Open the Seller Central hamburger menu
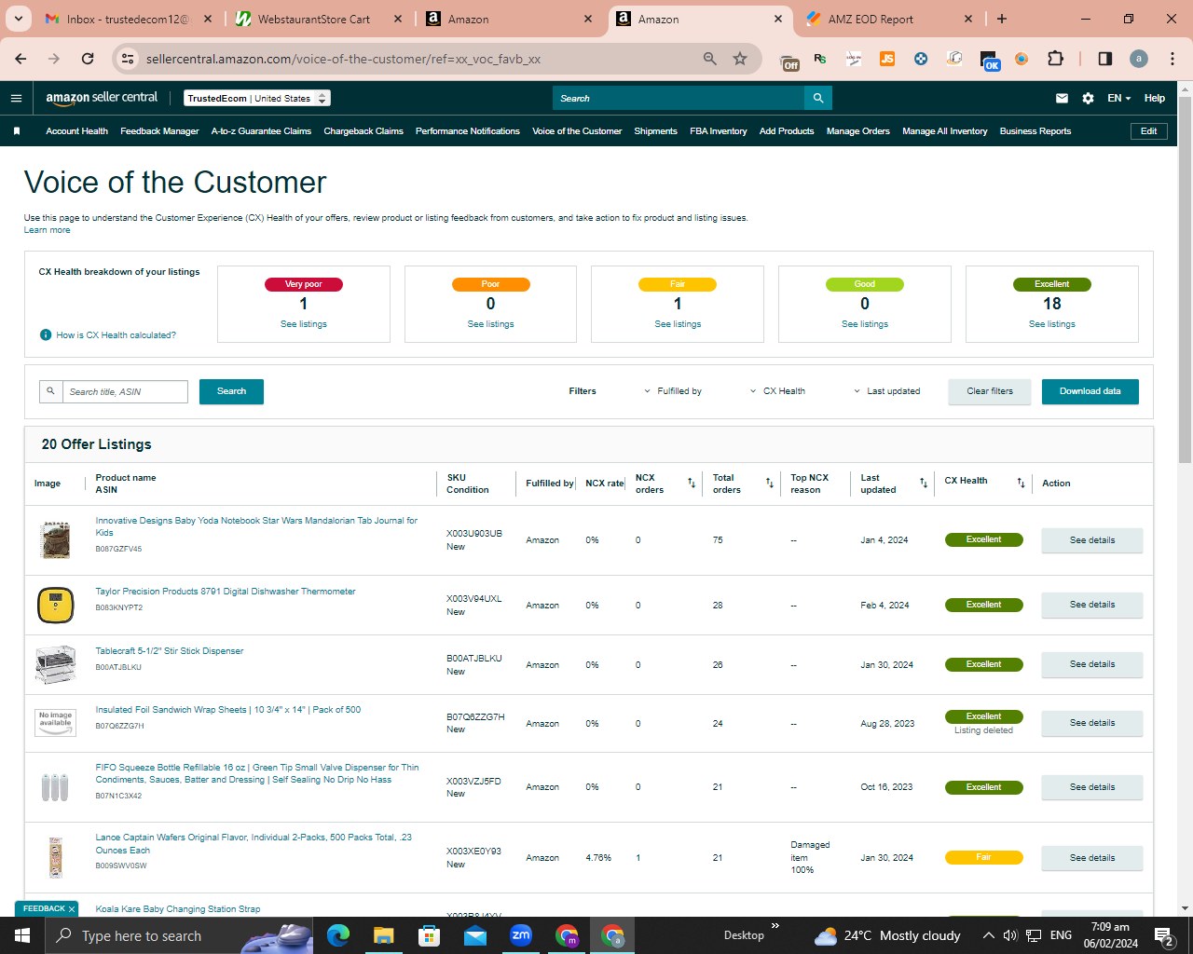Image resolution: width=1193 pixels, height=954 pixels. pos(16,98)
